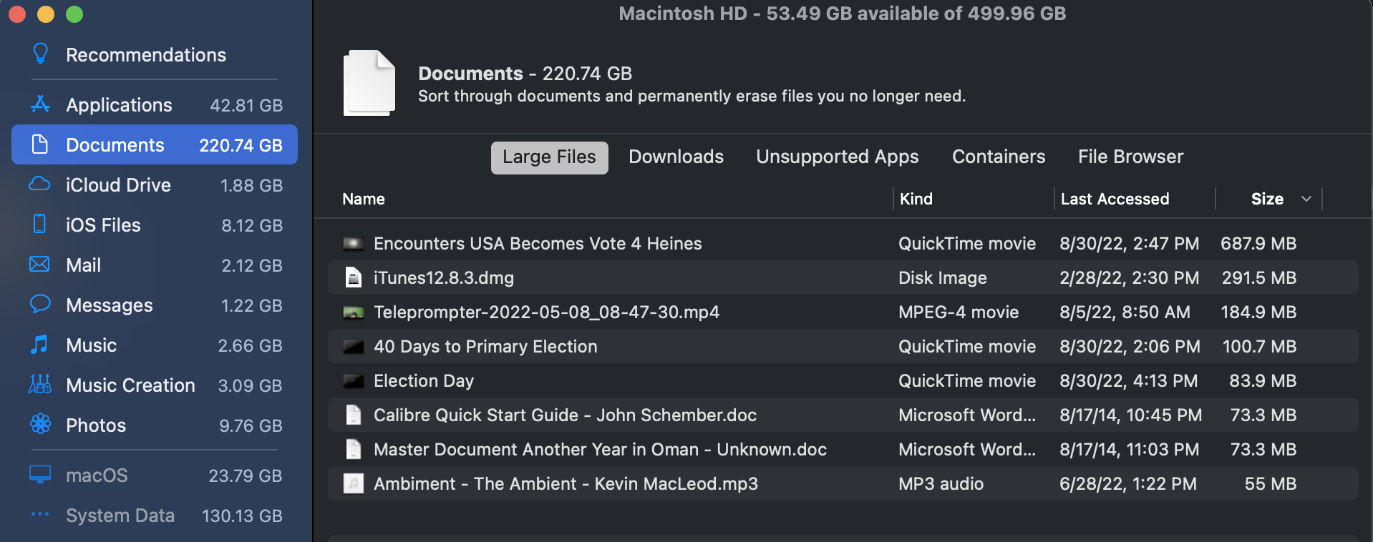Click Teleprompter mp4 video thumbnail

coord(354,312)
